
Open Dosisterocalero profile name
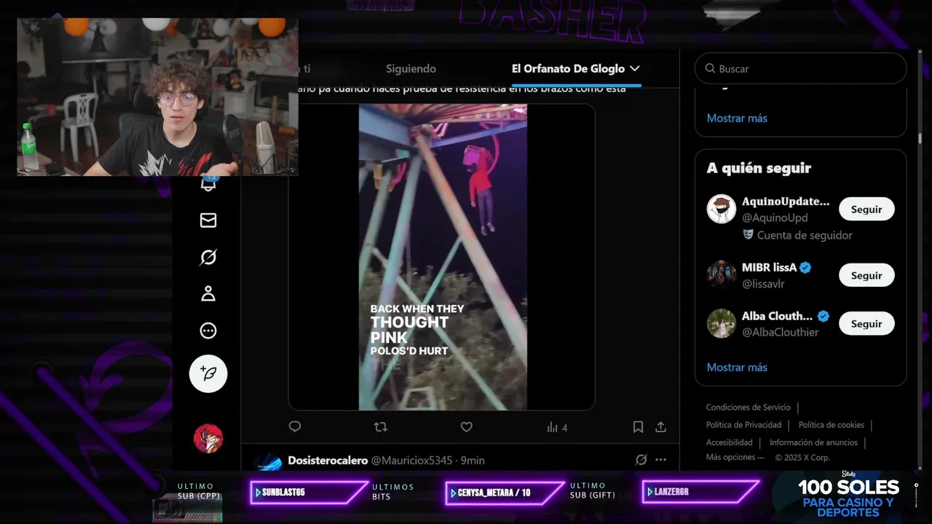click(328, 461)
